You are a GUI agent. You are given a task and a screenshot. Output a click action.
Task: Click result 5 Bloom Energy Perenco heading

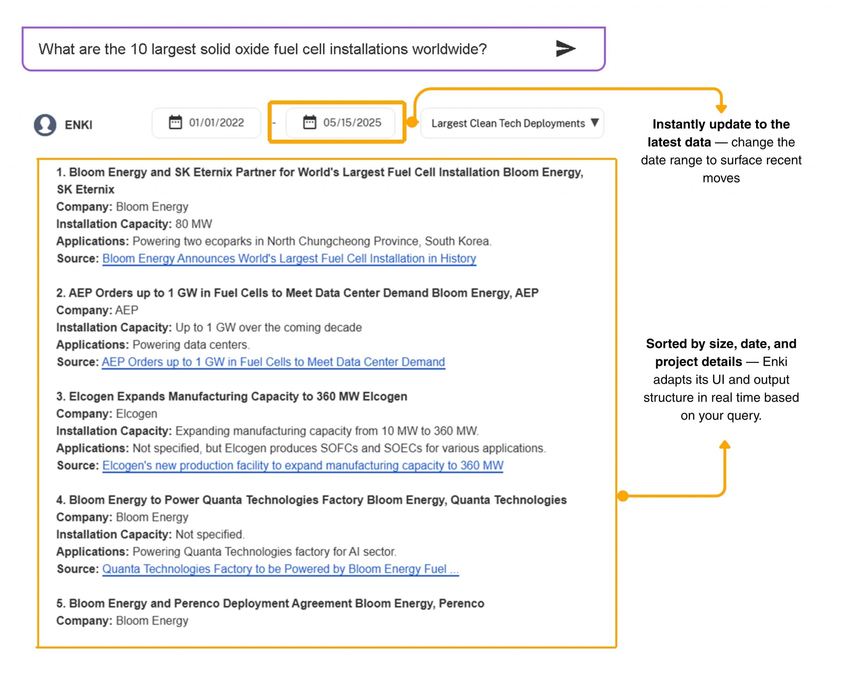pos(270,603)
